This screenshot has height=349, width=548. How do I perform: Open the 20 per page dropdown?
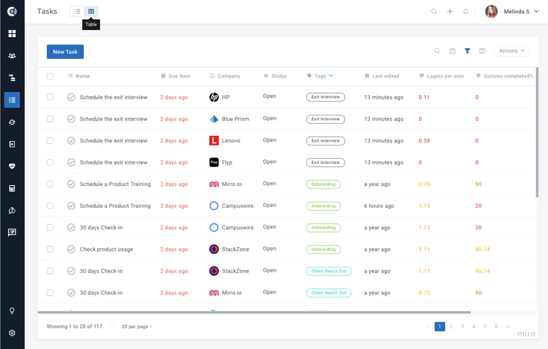(137, 327)
